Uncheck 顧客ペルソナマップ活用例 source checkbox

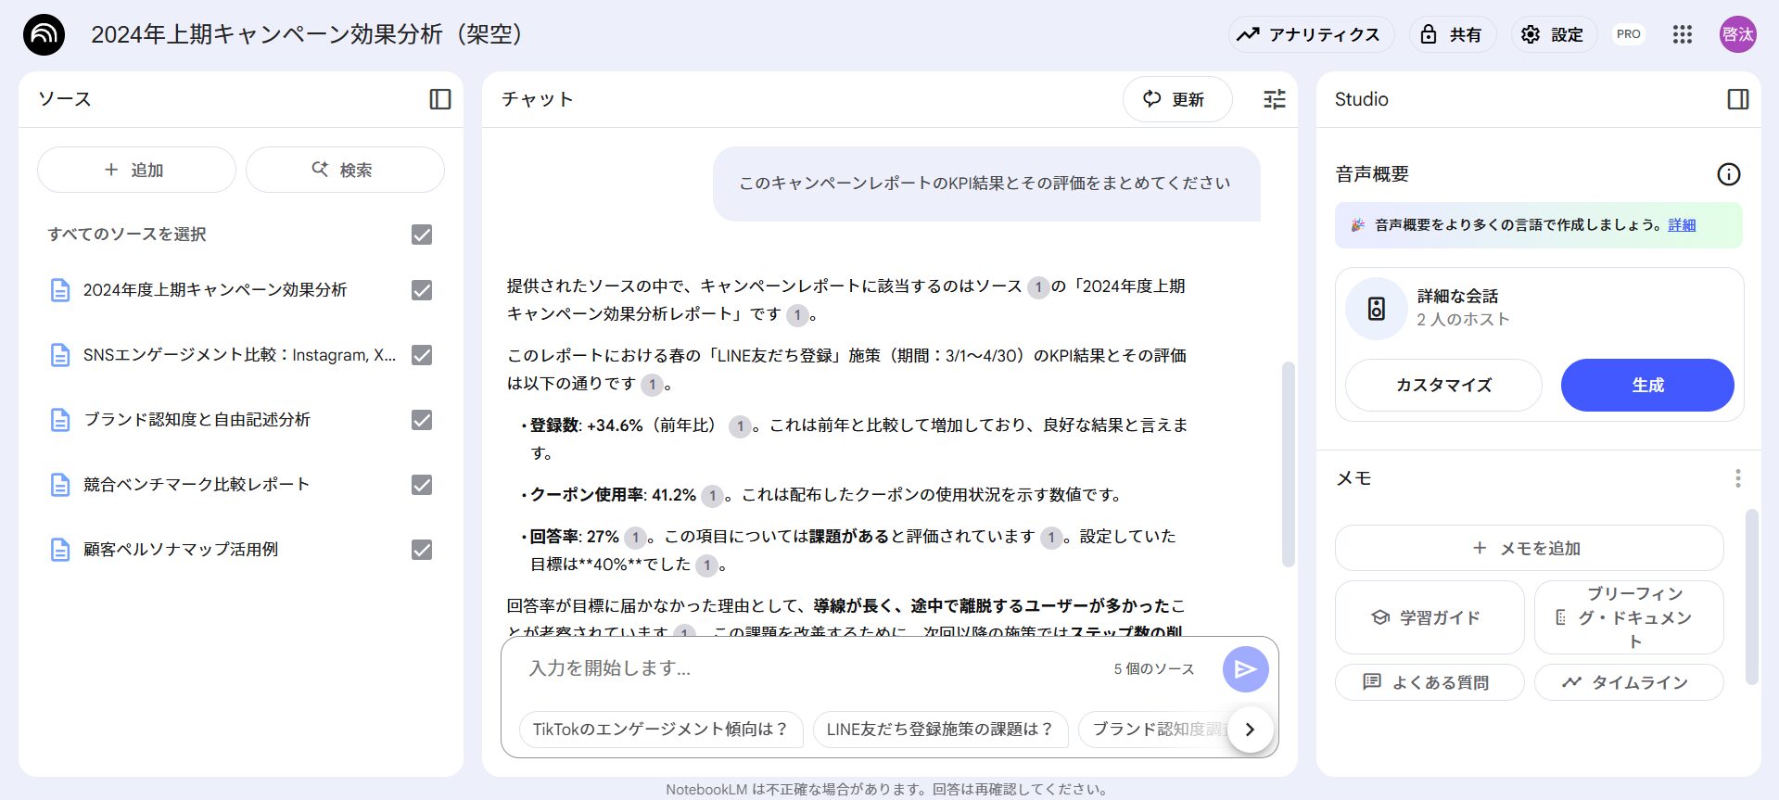click(422, 550)
